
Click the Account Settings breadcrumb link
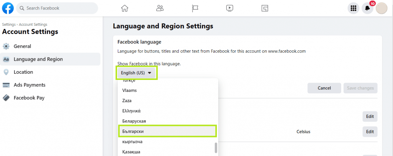tap(33, 24)
